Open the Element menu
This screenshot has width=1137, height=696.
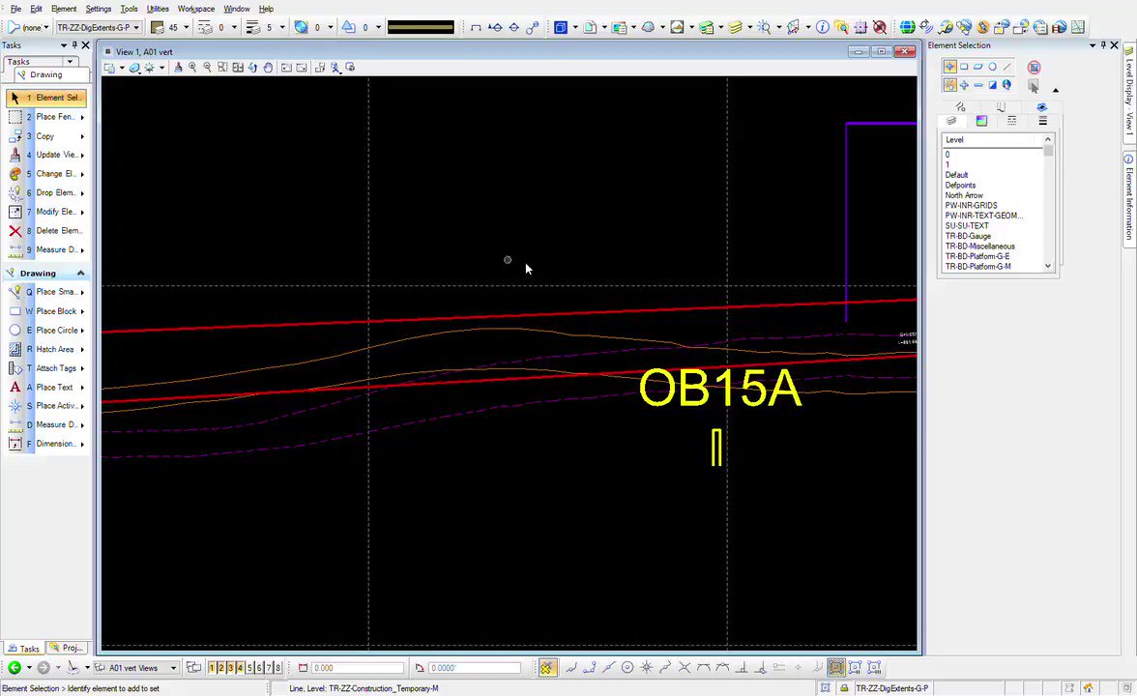(x=64, y=9)
